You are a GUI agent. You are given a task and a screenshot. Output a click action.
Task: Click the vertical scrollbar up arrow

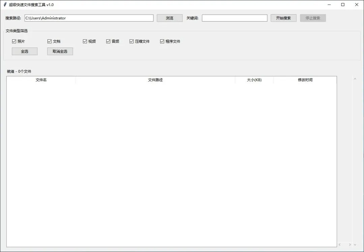pos(355,79)
